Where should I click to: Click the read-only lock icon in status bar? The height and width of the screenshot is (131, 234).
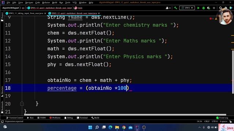[231, 122]
